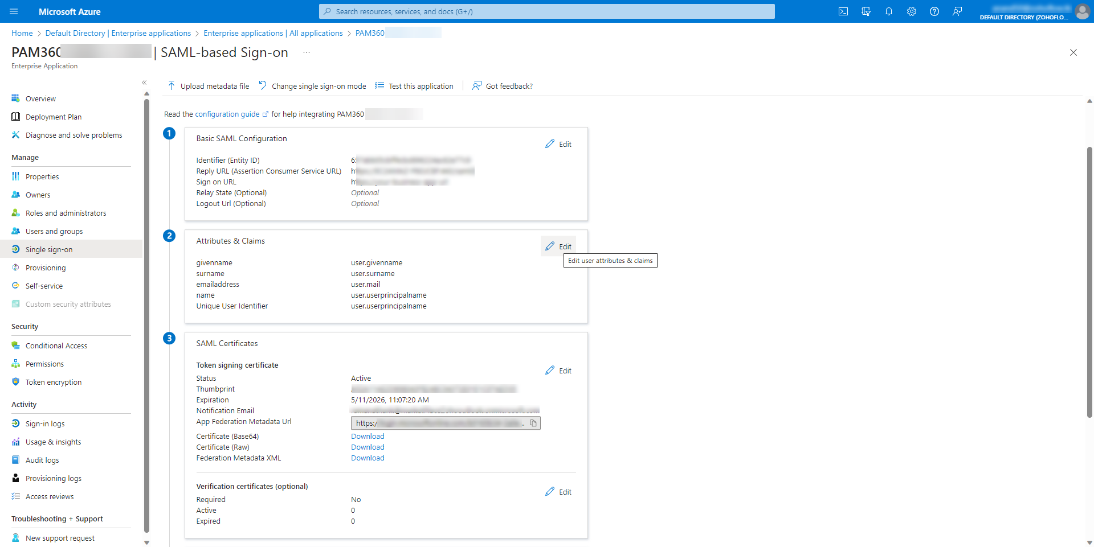Download Certificate (Base64)
Image resolution: width=1094 pixels, height=547 pixels.
[368, 437]
